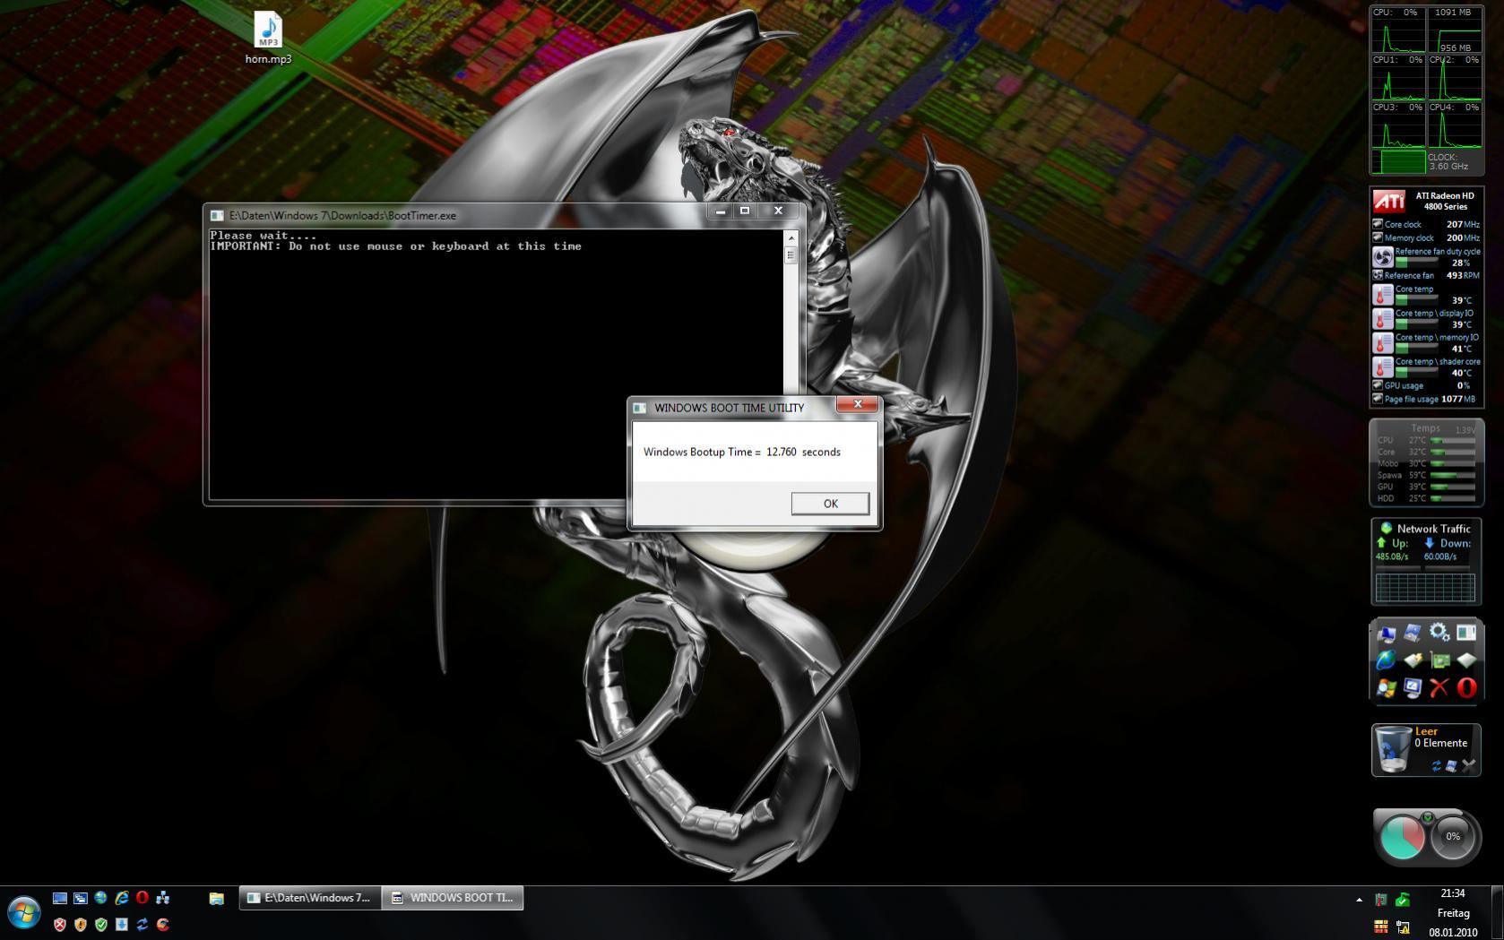The width and height of the screenshot is (1504, 940).
Task: Click the network warning tray icon
Action: point(1403,927)
